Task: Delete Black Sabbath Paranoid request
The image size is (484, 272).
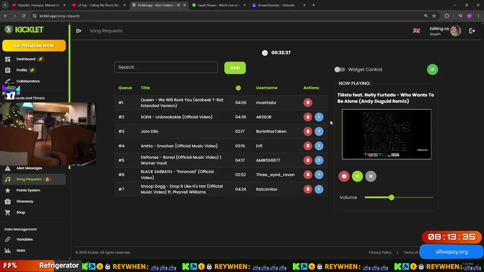Action: pos(308,175)
